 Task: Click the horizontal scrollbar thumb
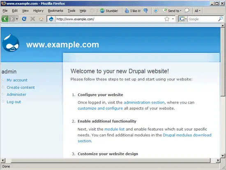[x=111, y=160]
